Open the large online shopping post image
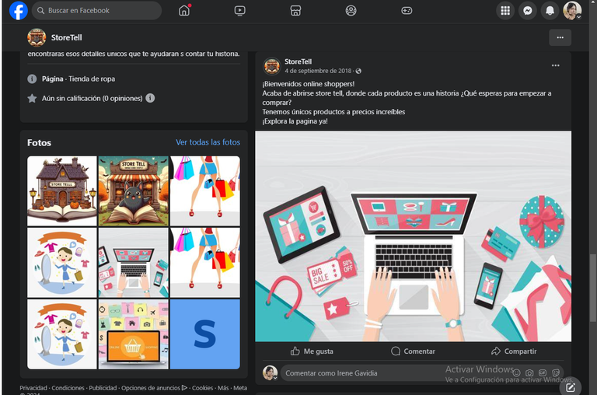The width and height of the screenshot is (597, 395). click(413, 236)
